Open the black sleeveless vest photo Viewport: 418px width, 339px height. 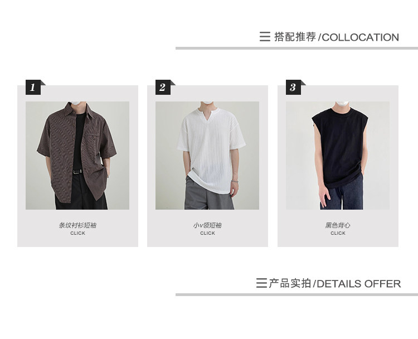pyautogui.click(x=338, y=156)
